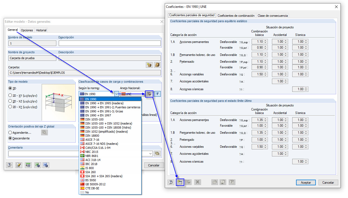The image size is (348, 198).
Task: Open the project manager cabinet icon
Action: click(157, 65)
